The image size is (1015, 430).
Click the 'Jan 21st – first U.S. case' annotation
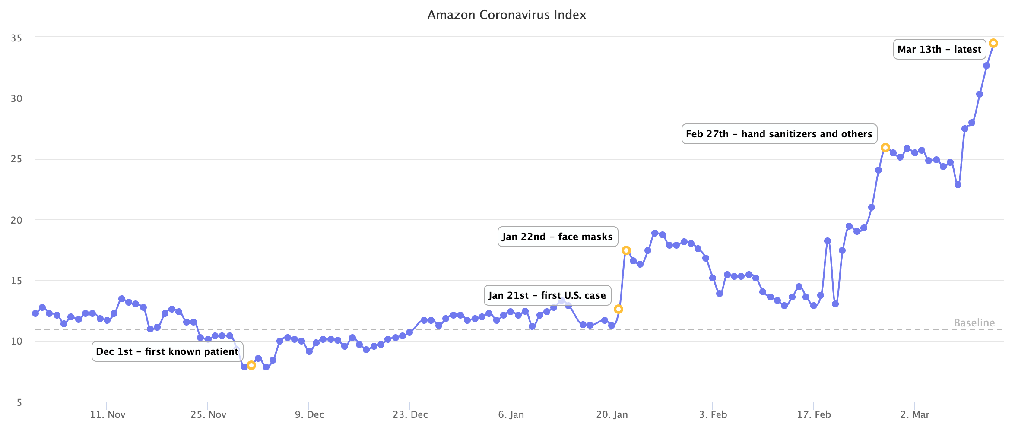pos(547,295)
